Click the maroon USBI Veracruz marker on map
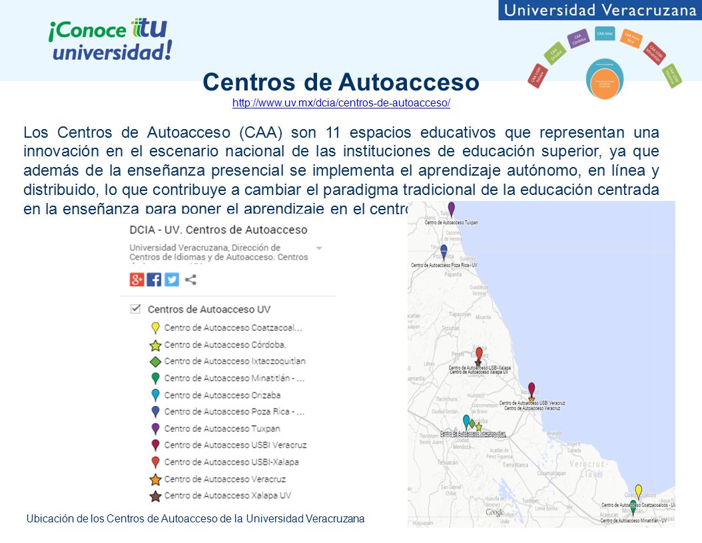 pyautogui.click(x=531, y=388)
